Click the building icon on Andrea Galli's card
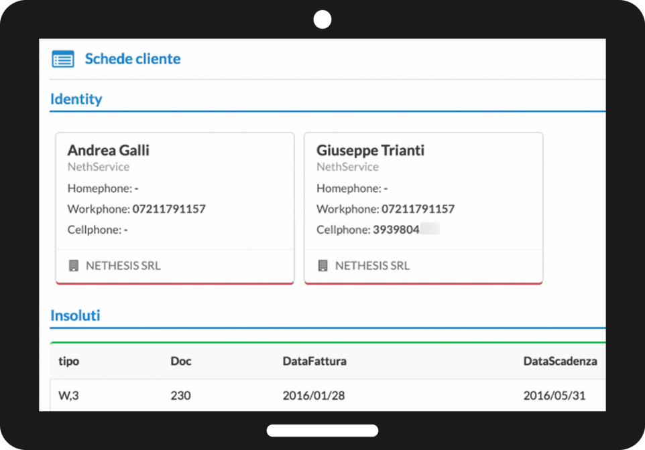This screenshot has width=645, height=450. [74, 265]
